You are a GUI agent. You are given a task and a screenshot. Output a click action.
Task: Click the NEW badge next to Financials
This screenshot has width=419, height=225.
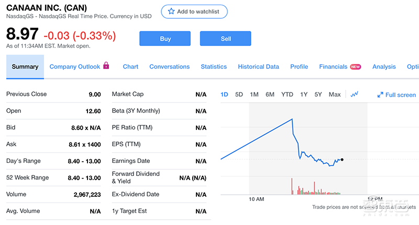(x=356, y=67)
